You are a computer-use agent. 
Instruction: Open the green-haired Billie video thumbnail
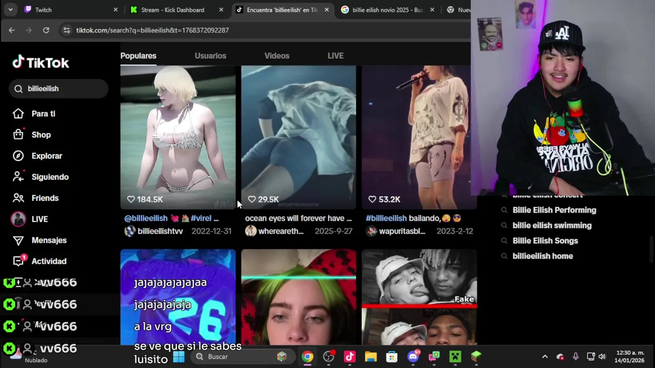[298, 297]
